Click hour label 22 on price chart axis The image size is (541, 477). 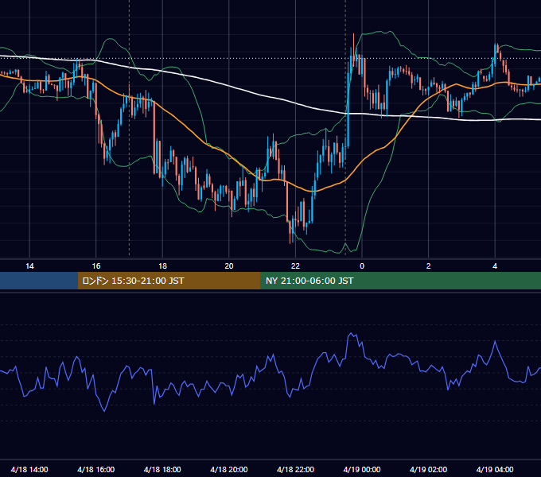point(296,266)
